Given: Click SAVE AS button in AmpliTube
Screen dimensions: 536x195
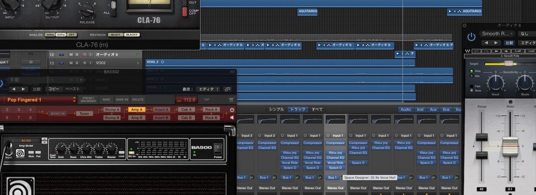Looking at the screenshot, I should pos(122,100).
